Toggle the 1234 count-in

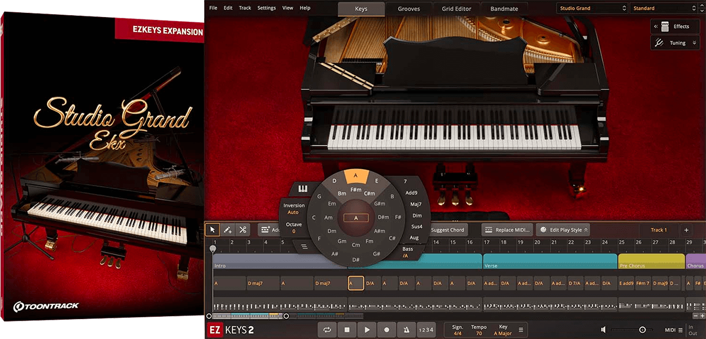(x=426, y=330)
